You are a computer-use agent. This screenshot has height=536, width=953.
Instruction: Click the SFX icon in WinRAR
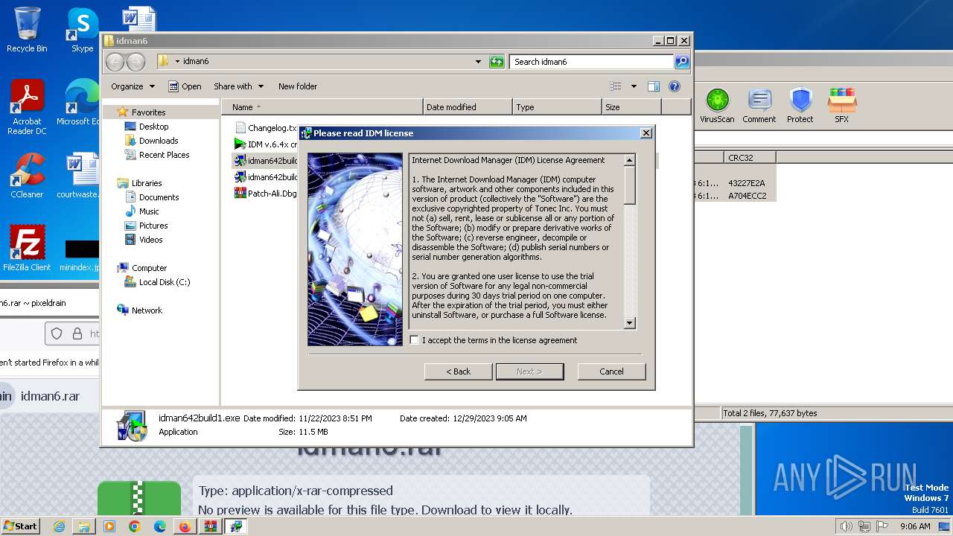841,106
